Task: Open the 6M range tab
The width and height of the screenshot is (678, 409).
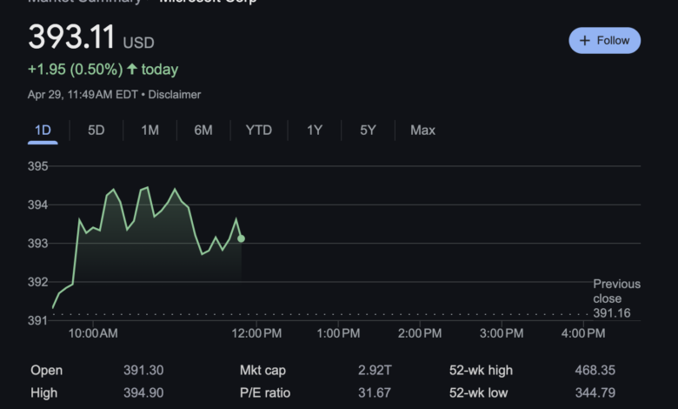Action: coord(203,131)
